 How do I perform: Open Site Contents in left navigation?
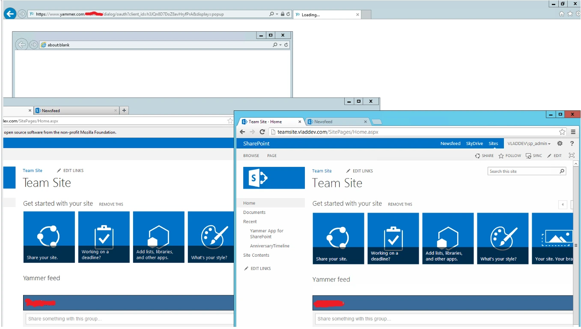(256, 255)
